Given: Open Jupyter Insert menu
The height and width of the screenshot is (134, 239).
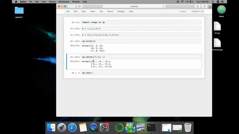Looking at the screenshot, I should click(93, 12).
